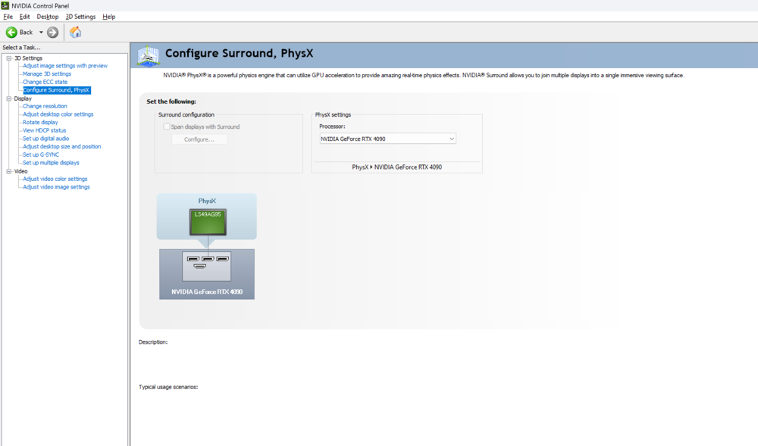Collapse the 3D Settings tree node
The height and width of the screenshot is (446, 758).
click(x=8, y=58)
